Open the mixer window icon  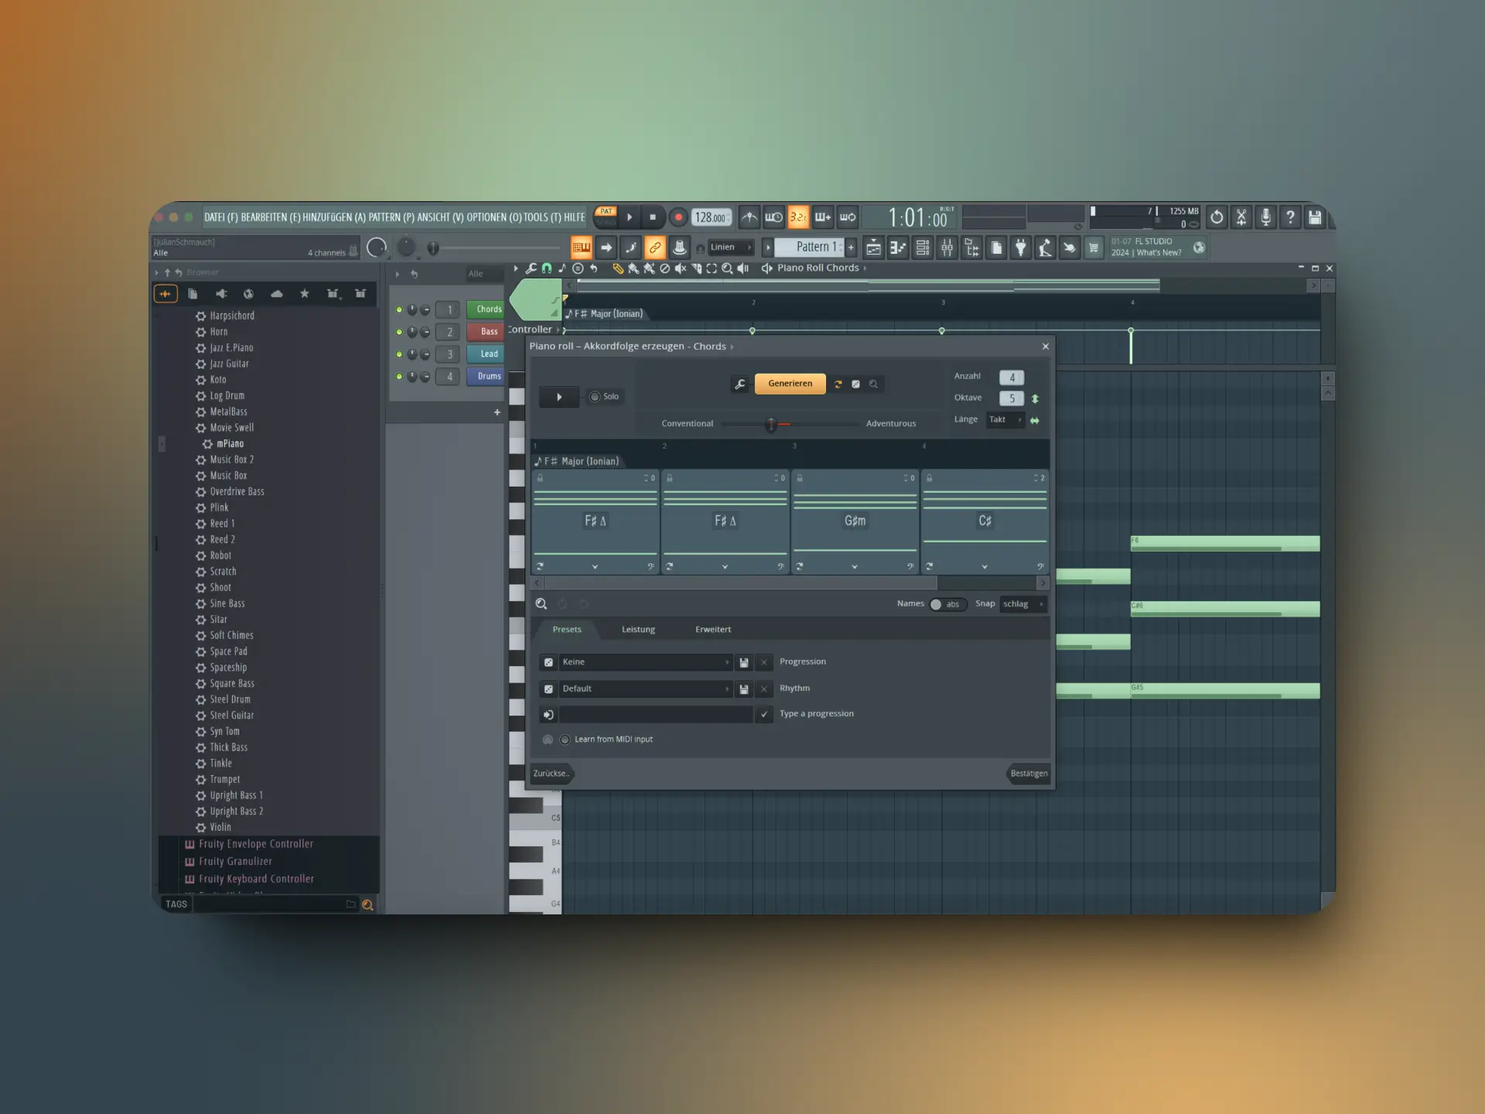[947, 248]
